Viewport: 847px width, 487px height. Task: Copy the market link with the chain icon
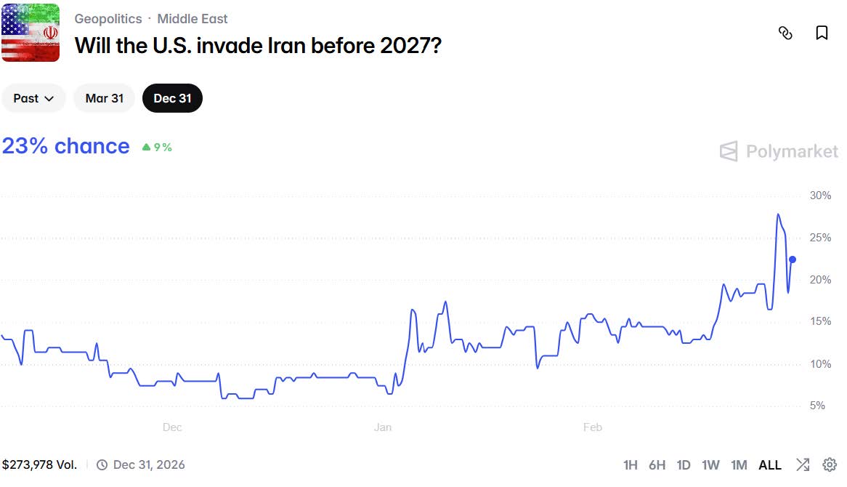785,33
